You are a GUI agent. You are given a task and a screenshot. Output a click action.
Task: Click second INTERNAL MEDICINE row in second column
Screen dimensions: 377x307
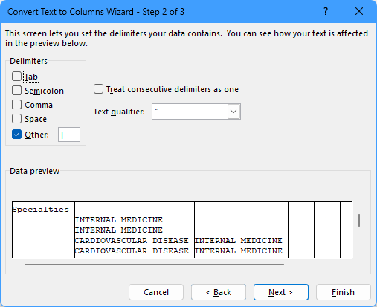[x=119, y=230]
